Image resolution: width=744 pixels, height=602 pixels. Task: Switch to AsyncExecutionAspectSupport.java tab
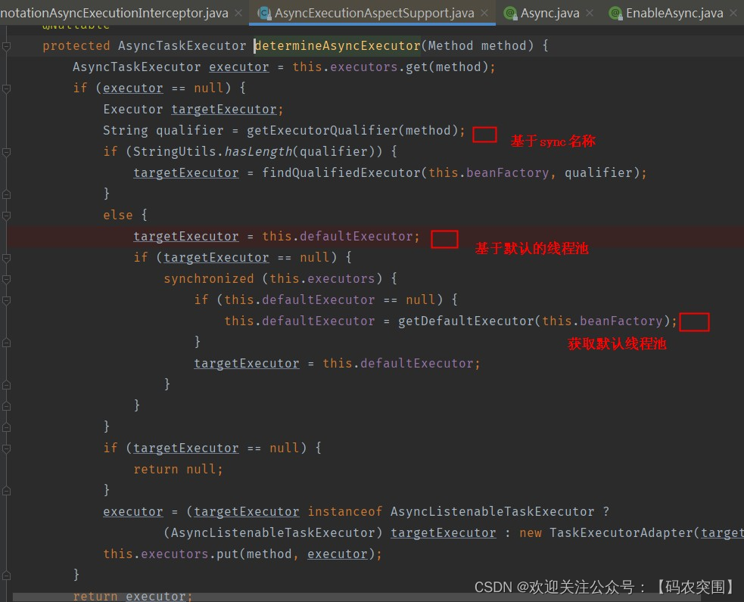point(374,14)
